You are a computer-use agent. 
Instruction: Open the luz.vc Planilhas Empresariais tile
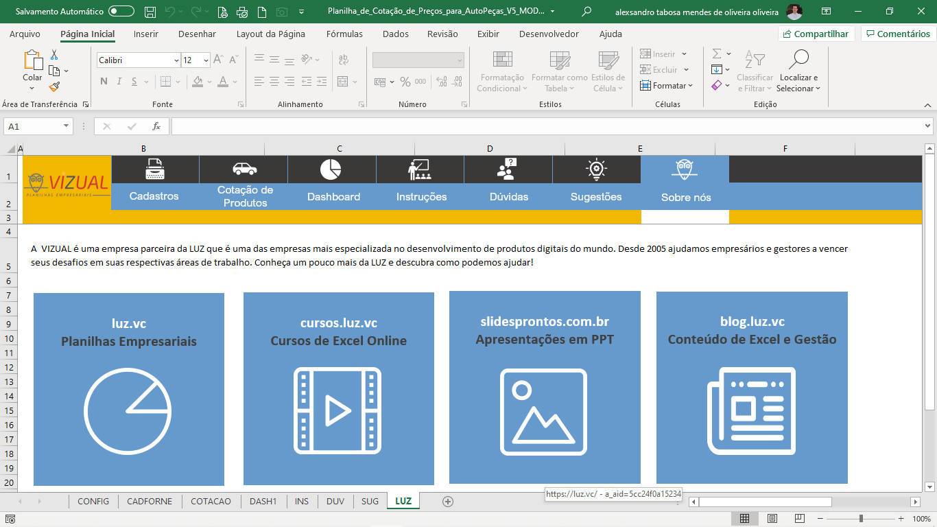point(129,389)
